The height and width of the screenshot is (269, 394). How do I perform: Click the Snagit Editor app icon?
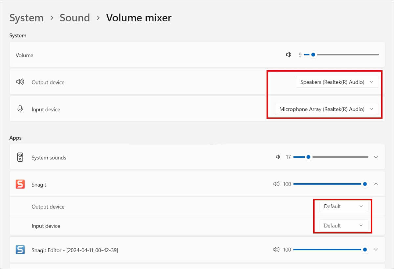[20, 250]
